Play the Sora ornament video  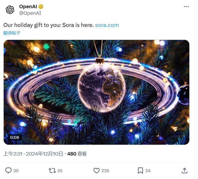[96, 92]
